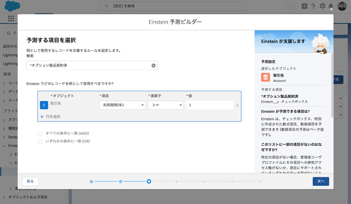Open the App Launcher grid icon

coord(11,19)
